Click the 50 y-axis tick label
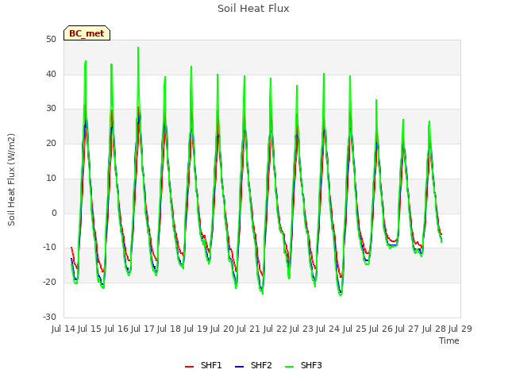 pyautogui.click(x=51, y=40)
